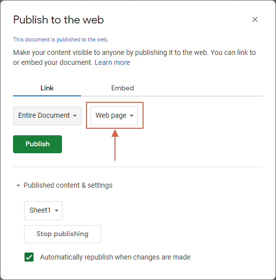Select the Link tab

(x=47, y=88)
